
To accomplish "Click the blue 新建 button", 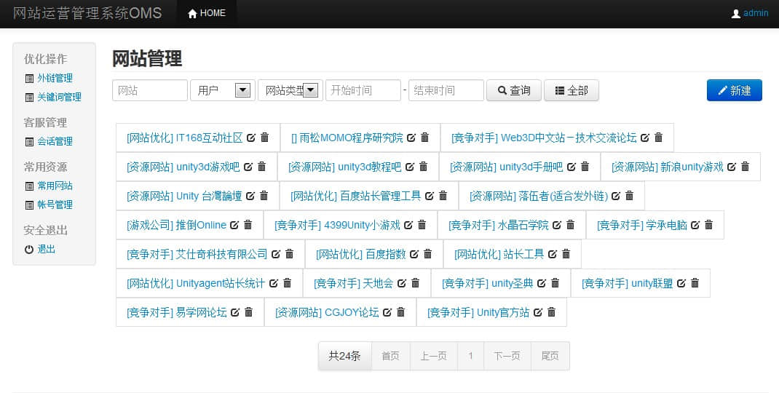I will [735, 90].
